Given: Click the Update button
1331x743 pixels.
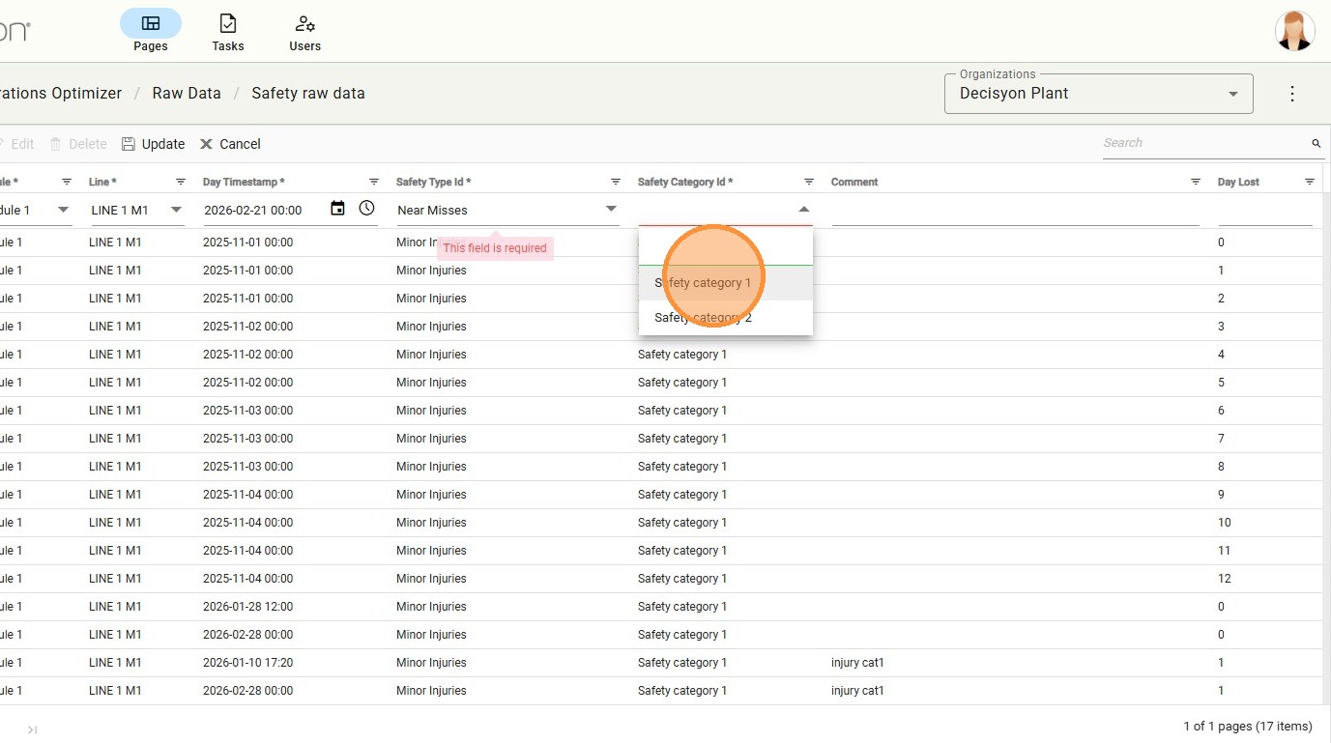Looking at the screenshot, I should point(153,144).
